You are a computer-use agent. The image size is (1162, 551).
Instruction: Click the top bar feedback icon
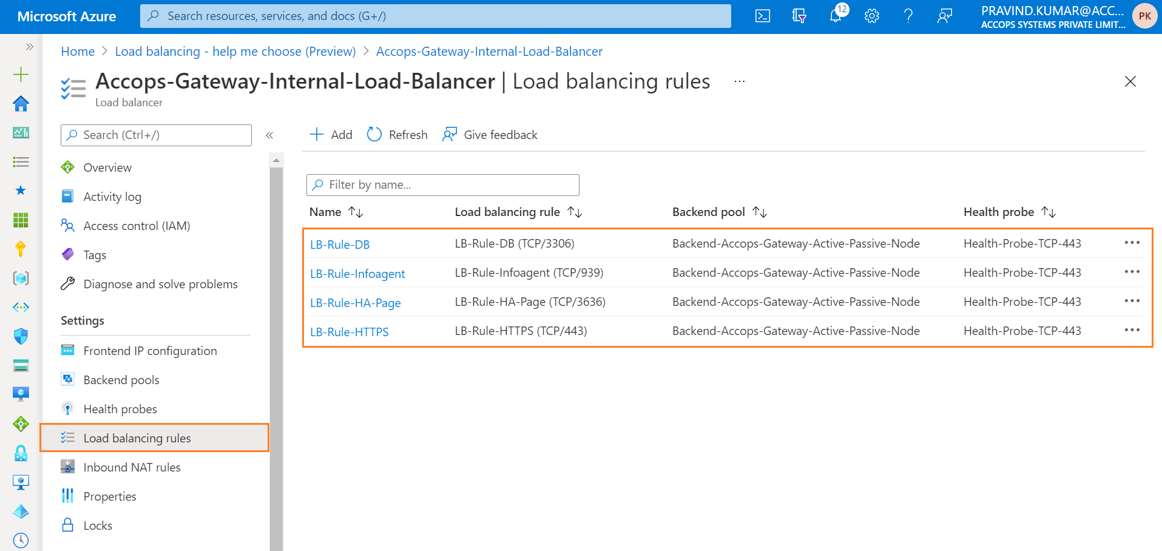(945, 16)
